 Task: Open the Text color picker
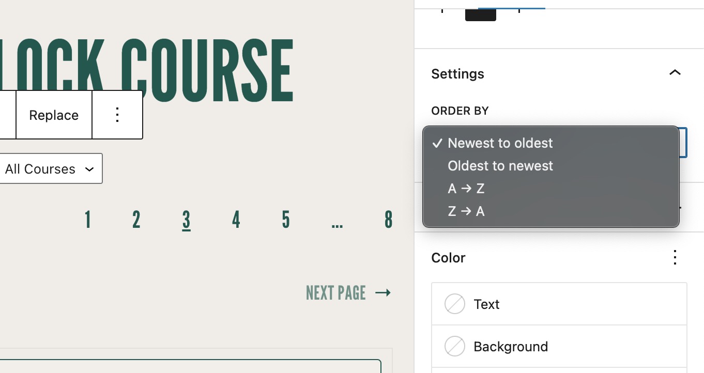(x=559, y=304)
